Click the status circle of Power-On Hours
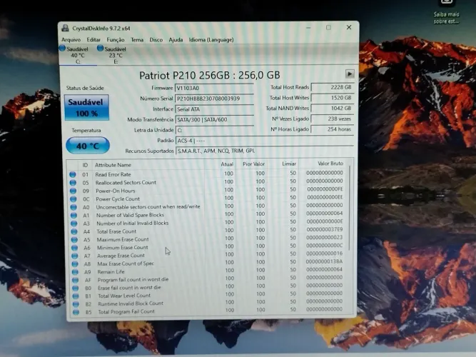The image size is (476, 357). [74, 191]
